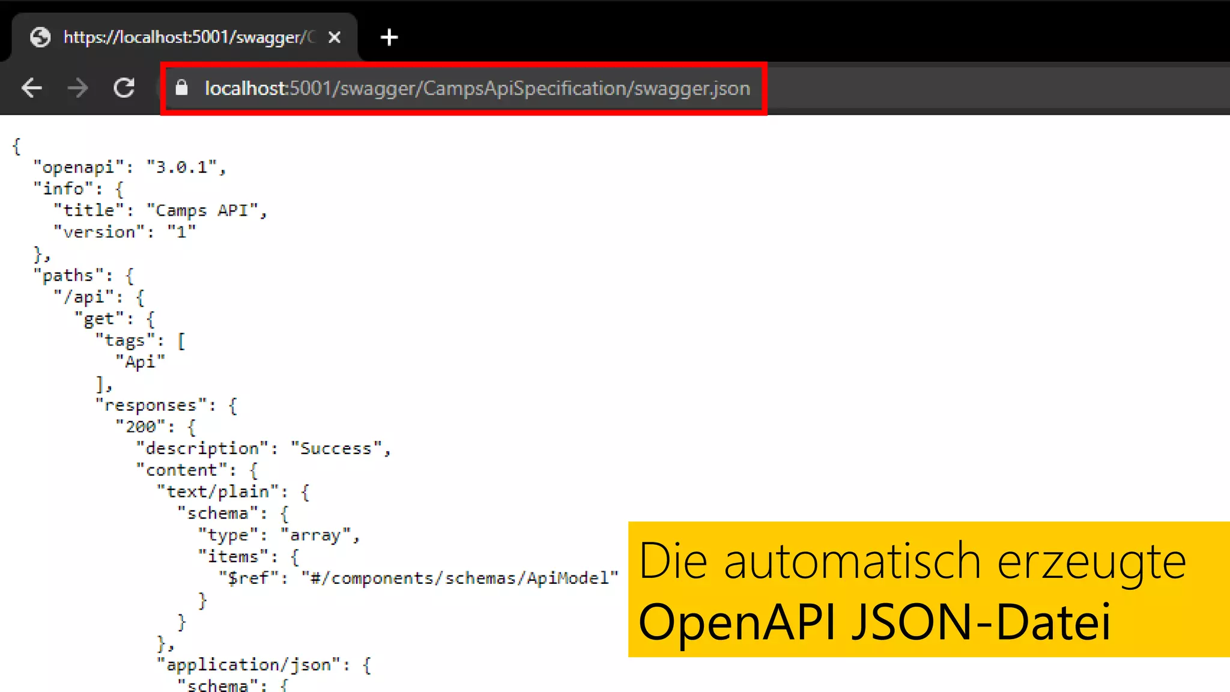
Task: Click the "200" response code line
Action: [x=156, y=426]
